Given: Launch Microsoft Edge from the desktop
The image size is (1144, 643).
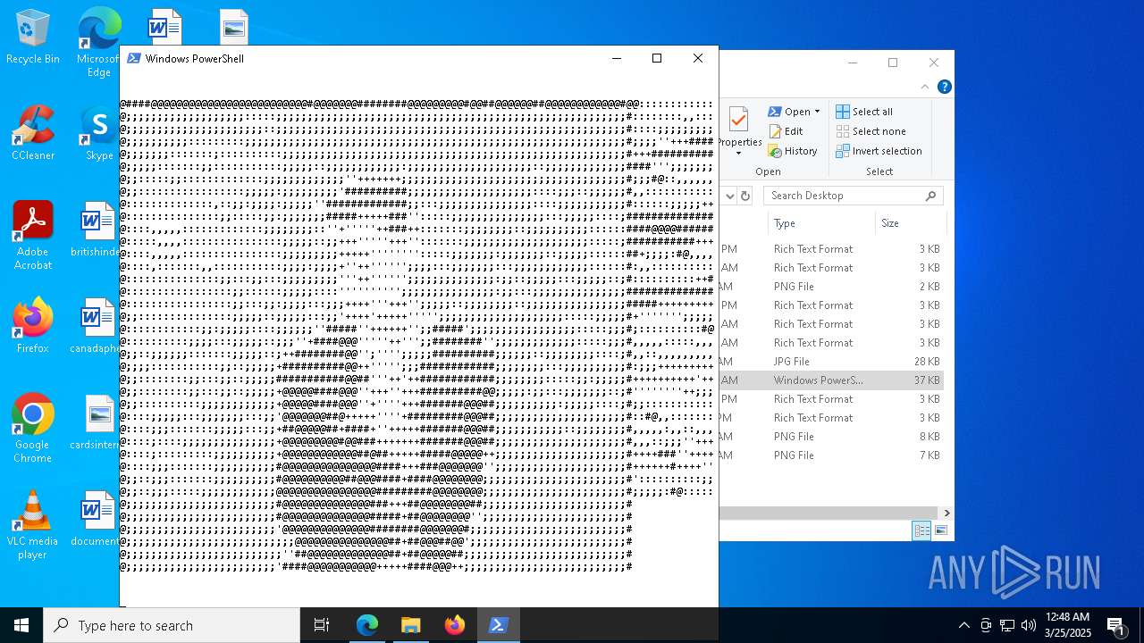Looking at the screenshot, I should [x=98, y=43].
